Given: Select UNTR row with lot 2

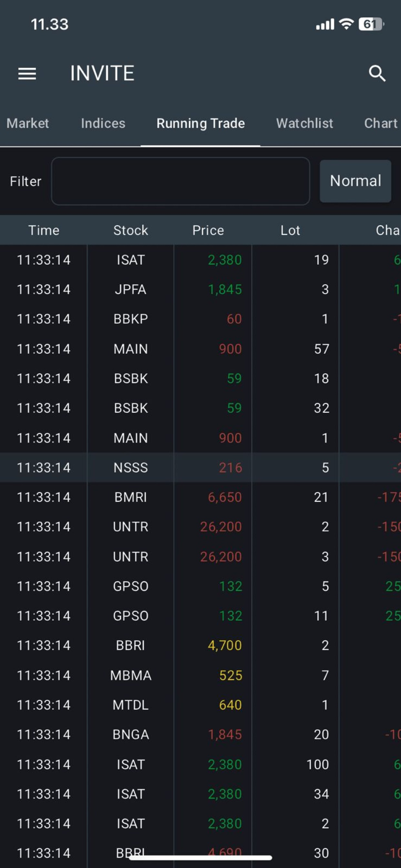Looking at the screenshot, I should point(200,527).
